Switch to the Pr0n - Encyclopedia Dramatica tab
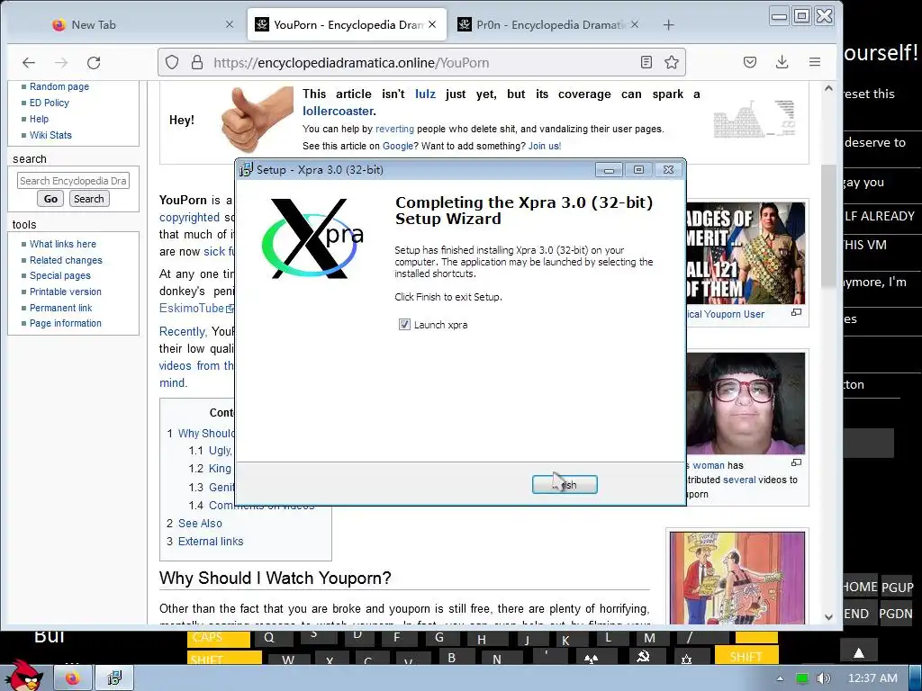The width and height of the screenshot is (922, 691). coord(548,24)
